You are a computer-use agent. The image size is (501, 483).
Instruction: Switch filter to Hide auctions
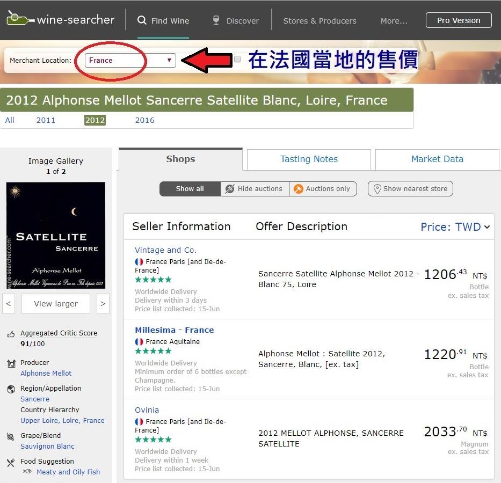coord(255,189)
